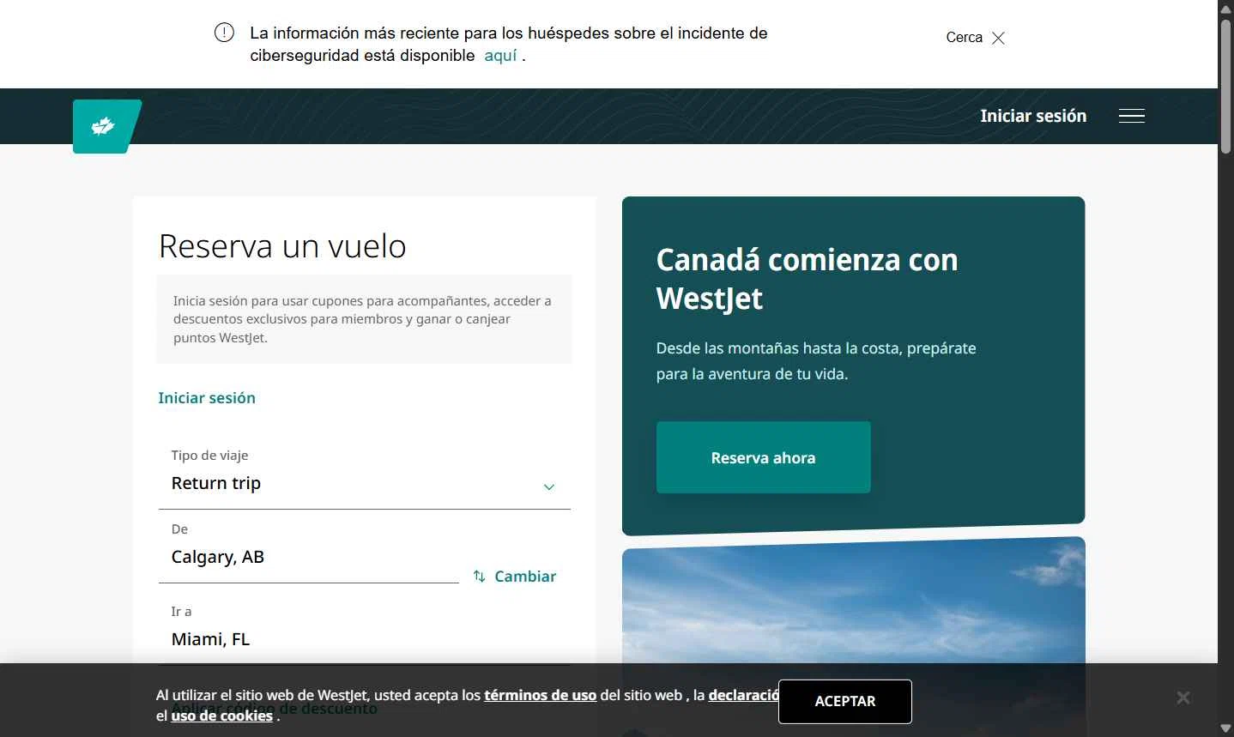Swap origin and destination with Cambiar
The width and height of the screenshot is (1234, 737).
[515, 577]
